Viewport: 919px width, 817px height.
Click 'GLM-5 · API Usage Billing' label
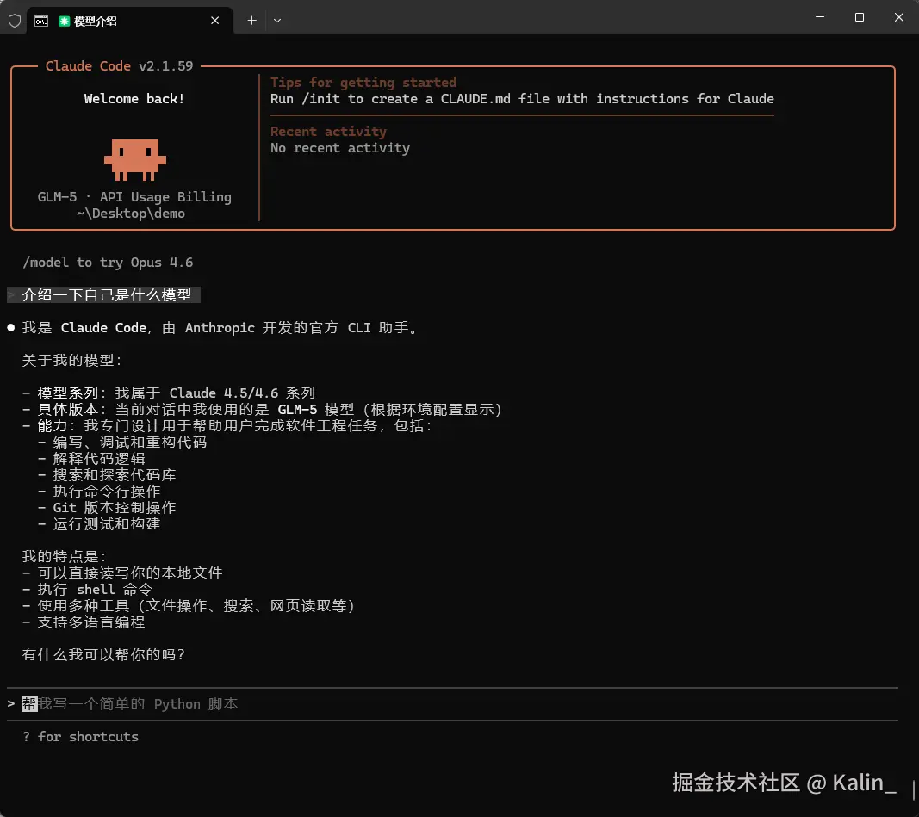134,197
